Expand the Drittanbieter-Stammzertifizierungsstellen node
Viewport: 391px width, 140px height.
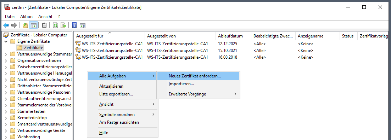point(6,86)
